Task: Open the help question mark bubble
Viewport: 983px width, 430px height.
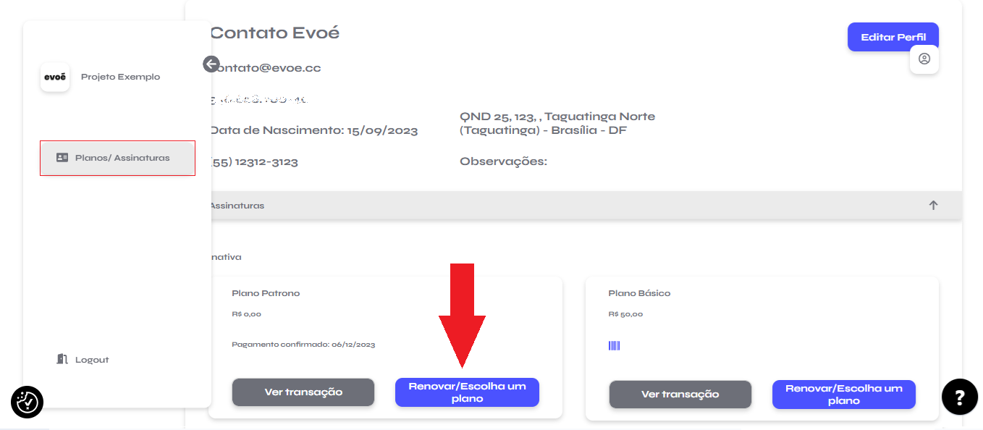Action: point(960,397)
